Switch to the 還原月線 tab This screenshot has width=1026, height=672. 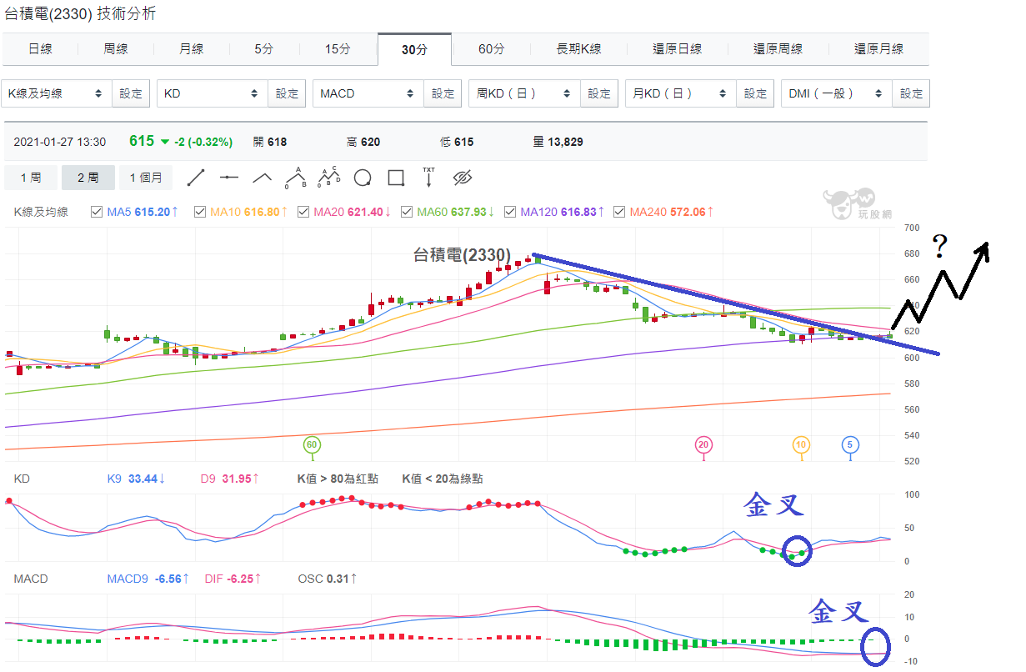click(878, 49)
